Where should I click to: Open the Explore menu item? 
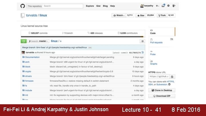[90, 6]
